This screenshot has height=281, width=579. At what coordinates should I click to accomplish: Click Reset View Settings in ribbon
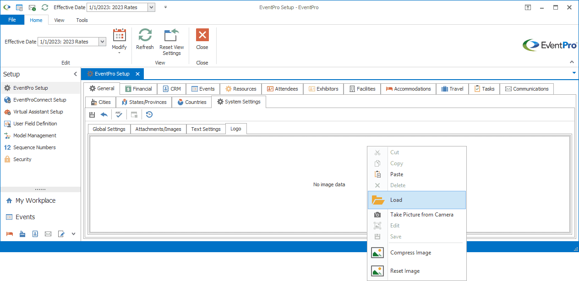coord(172,42)
